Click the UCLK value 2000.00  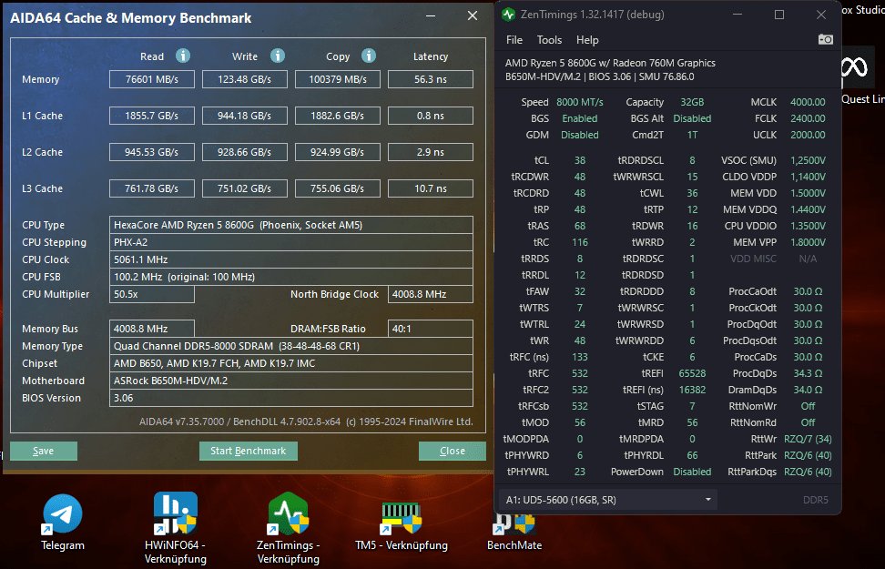point(808,135)
